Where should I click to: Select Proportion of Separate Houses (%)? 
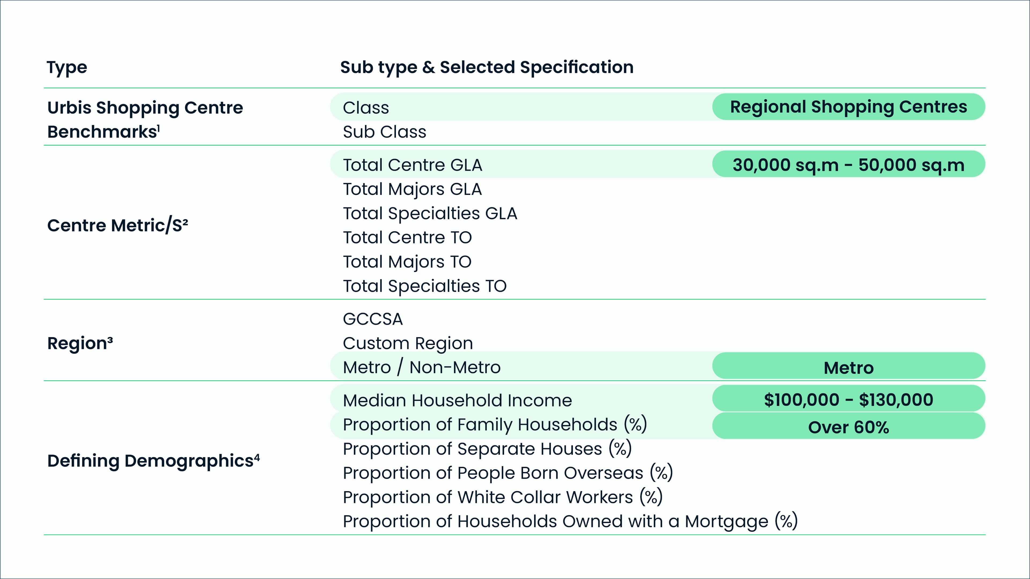point(487,448)
